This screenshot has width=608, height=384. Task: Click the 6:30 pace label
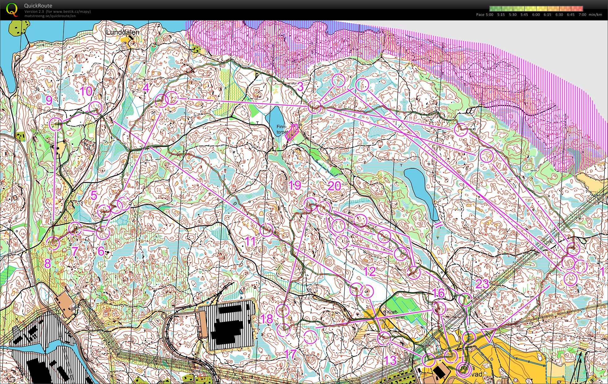point(559,15)
